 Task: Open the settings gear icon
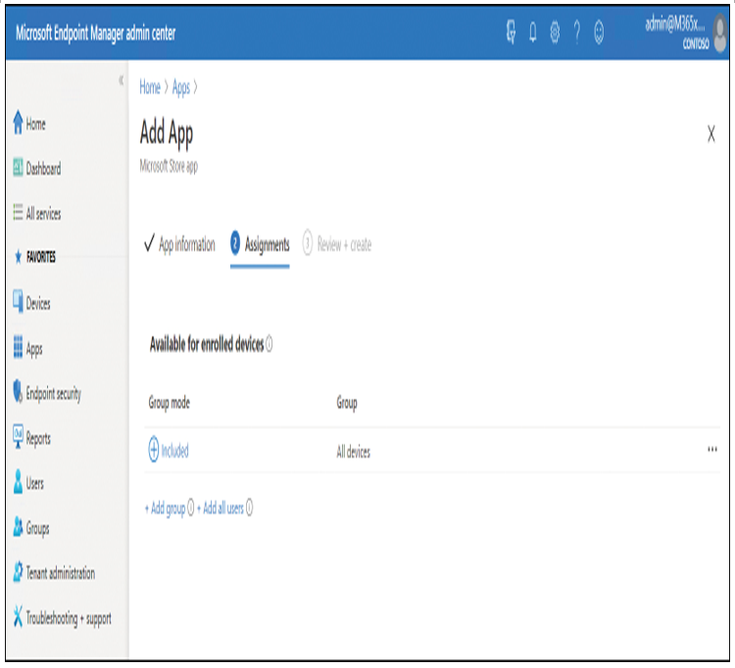(555, 32)
